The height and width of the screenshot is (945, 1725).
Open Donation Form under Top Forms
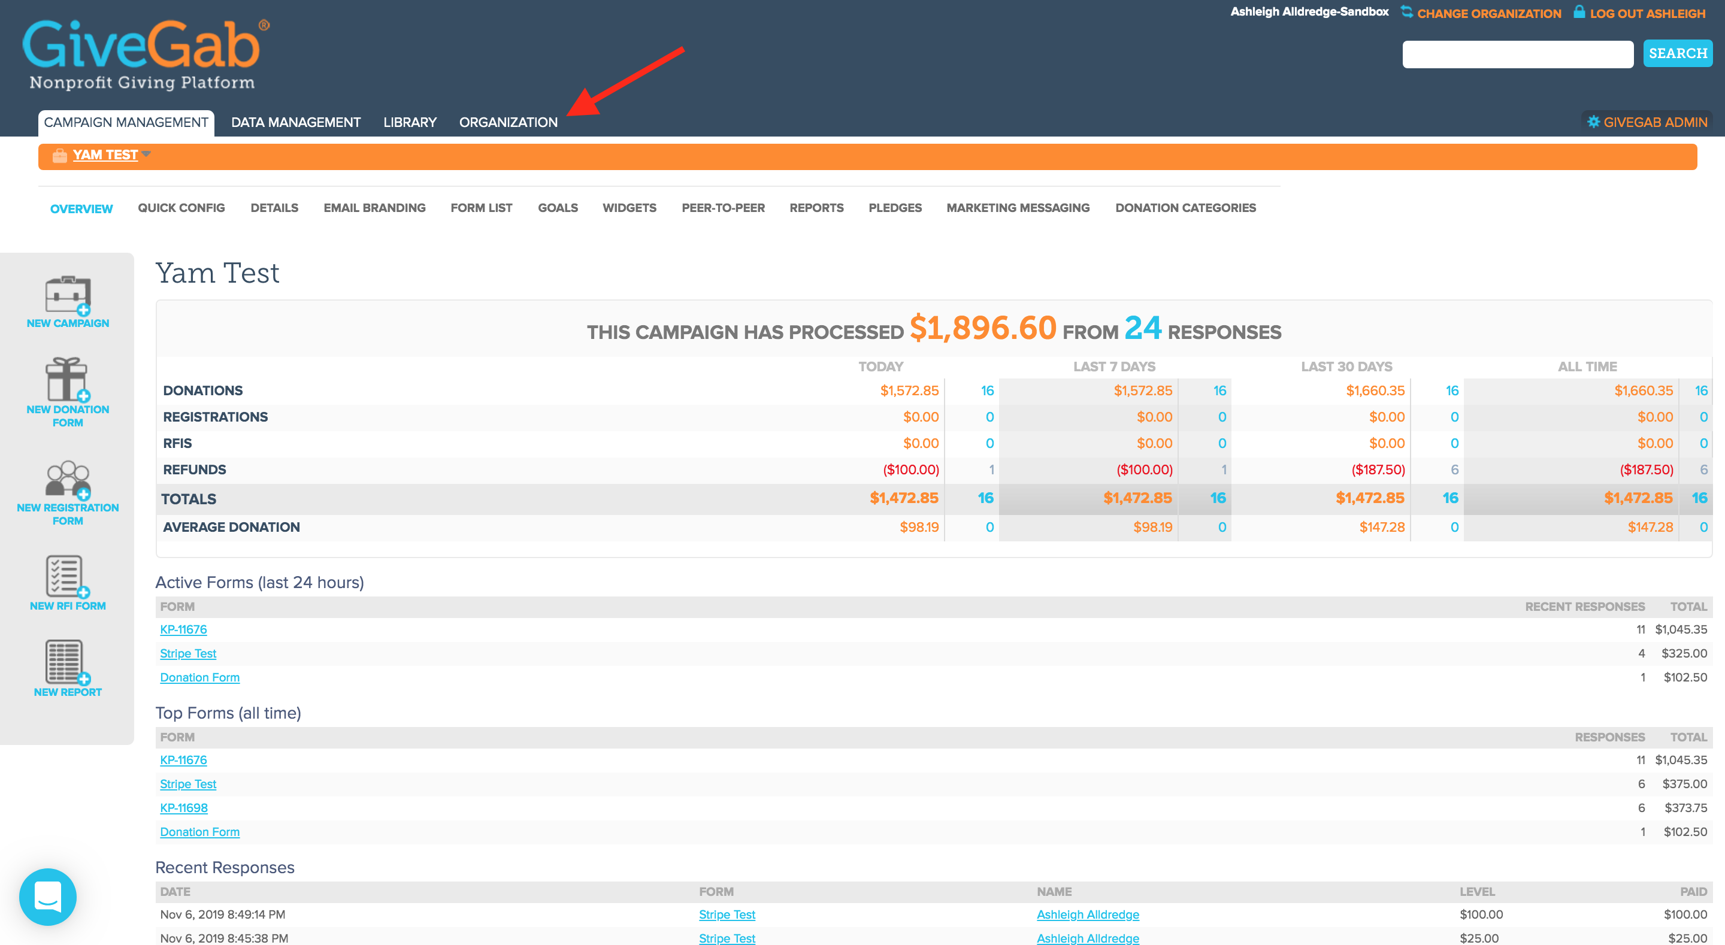point(199,832)
